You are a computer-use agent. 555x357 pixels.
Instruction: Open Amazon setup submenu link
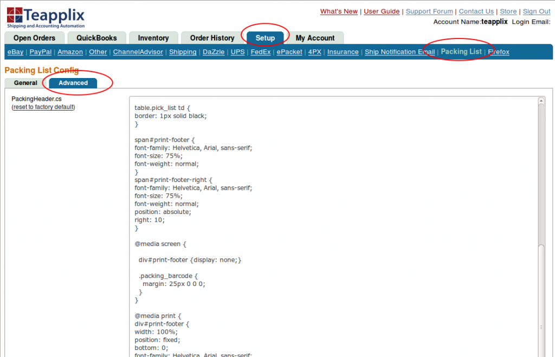(x=70, y=52)
